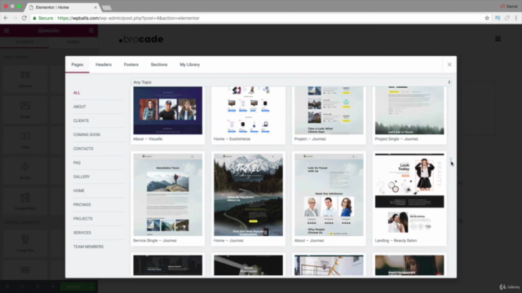Image resolution: width=522 pixels, height=293 pixels.
Task: Open the Photography template thumbnail
Action: [x=409, y=265]
